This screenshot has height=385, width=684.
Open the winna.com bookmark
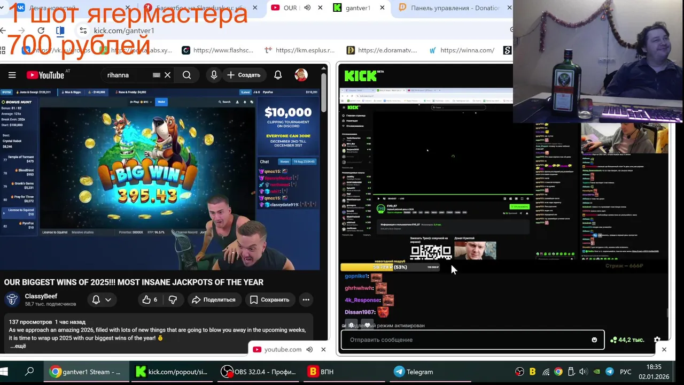pos(462,50)
